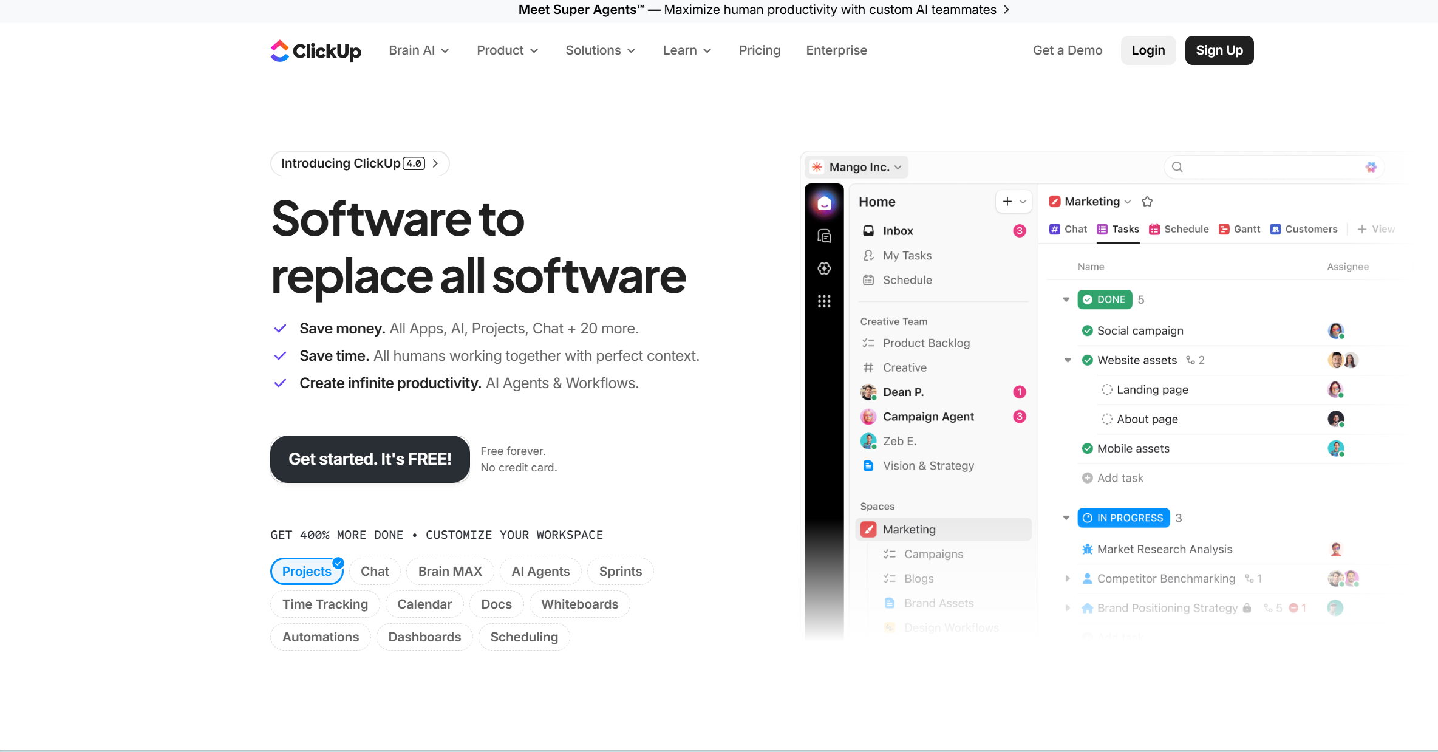Open the Introducing ClickUp 4.0 link
This screenshot has height=752, width=1438.
pos(359,163)
